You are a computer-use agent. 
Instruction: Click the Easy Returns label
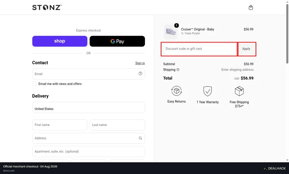(176, 101)
